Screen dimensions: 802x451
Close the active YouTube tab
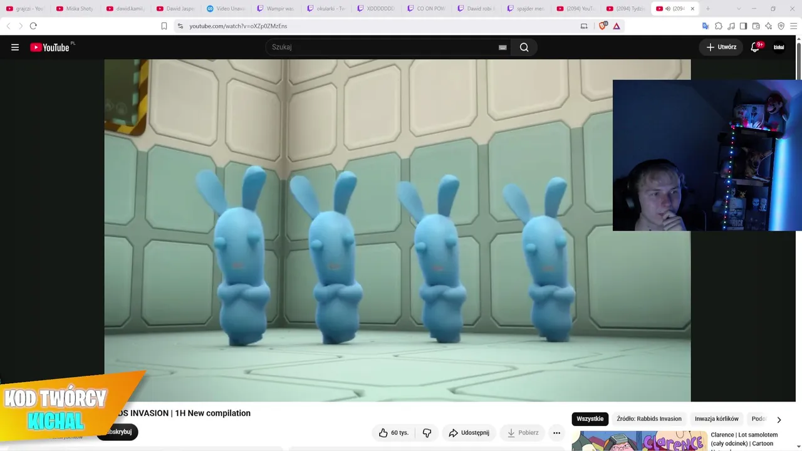tap(692, 9)
